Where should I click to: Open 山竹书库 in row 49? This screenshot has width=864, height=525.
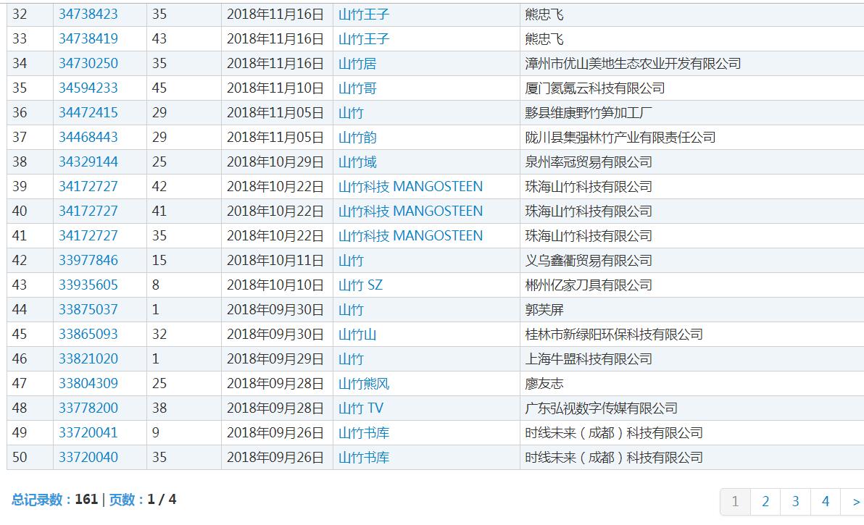tap(364, 432)
